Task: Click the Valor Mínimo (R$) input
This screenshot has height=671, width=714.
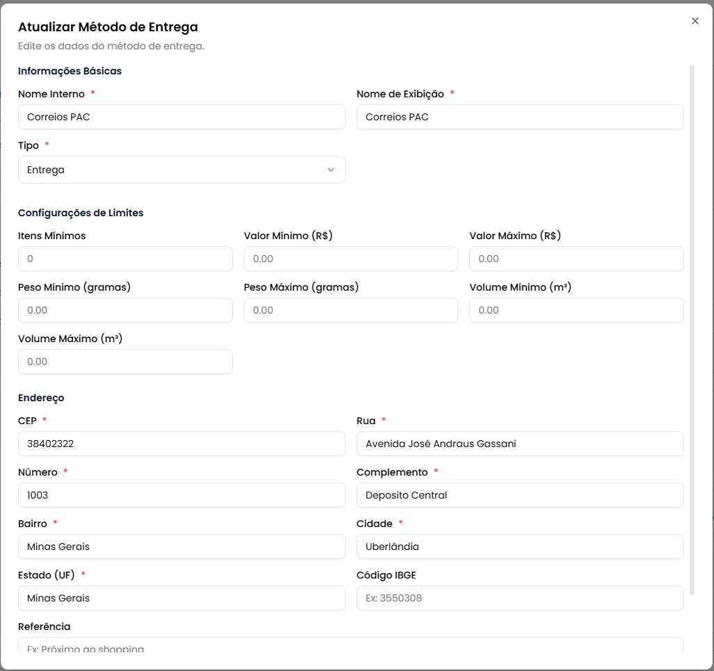Action: pos(350,259)
